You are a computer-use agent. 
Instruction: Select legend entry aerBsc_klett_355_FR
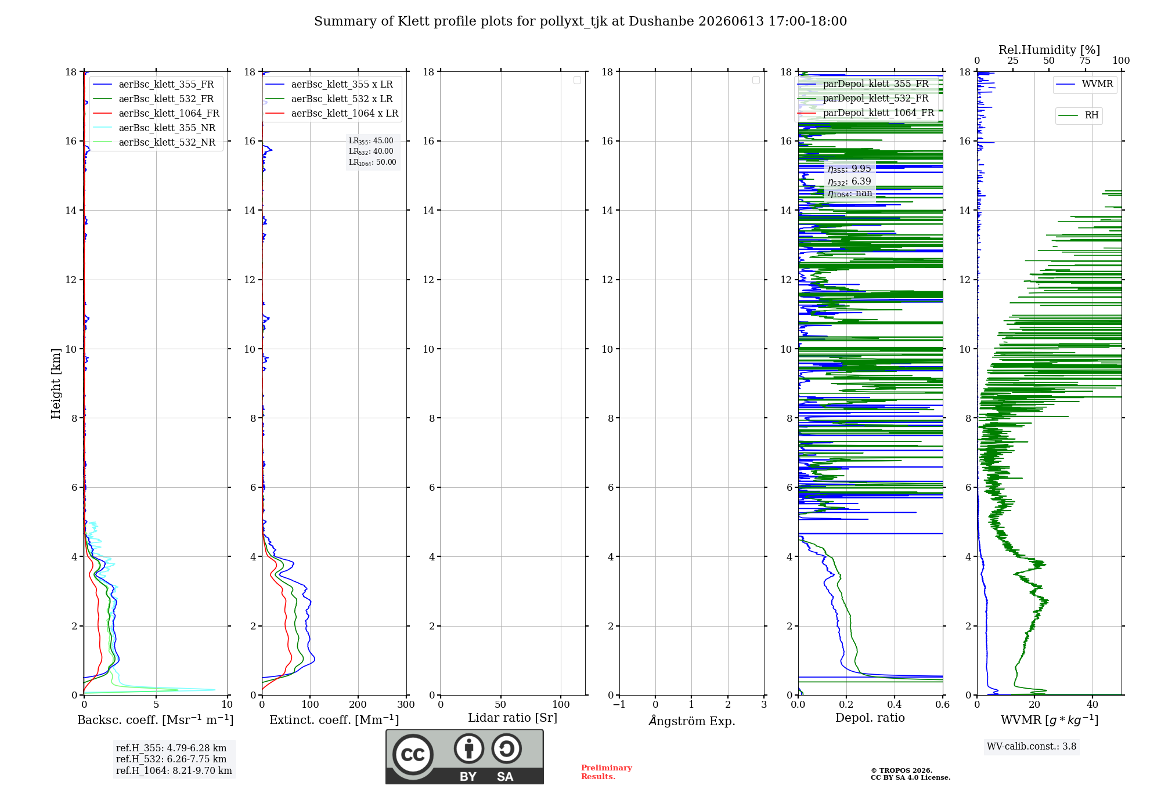(x=156, y=85)
